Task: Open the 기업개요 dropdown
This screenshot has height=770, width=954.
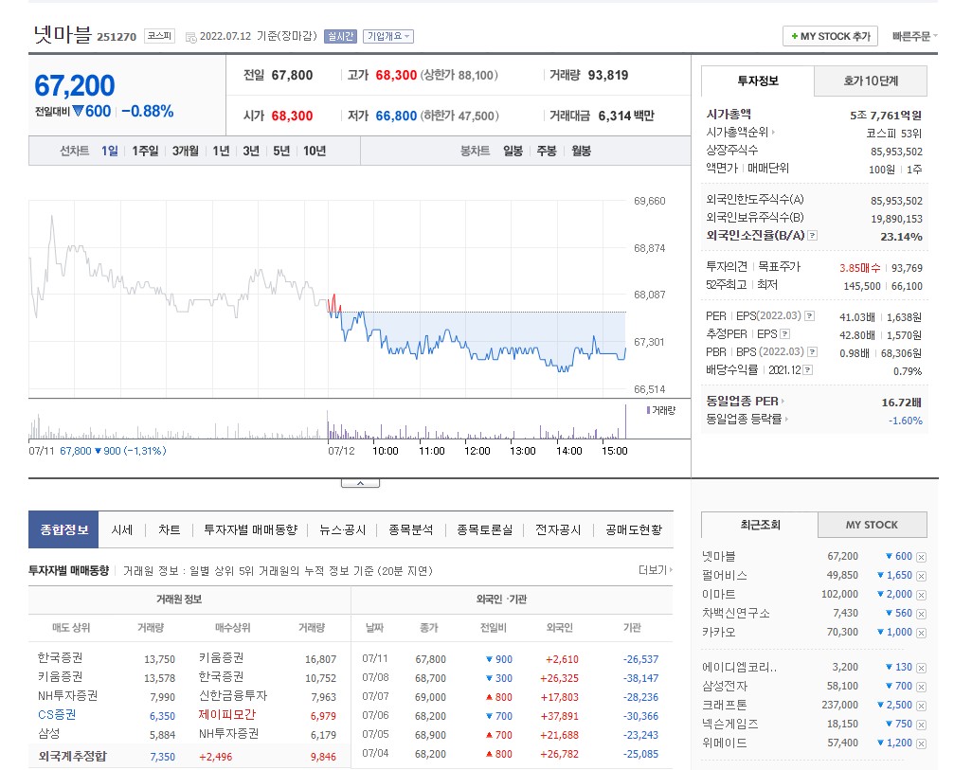Action: [x=388, y=37]
